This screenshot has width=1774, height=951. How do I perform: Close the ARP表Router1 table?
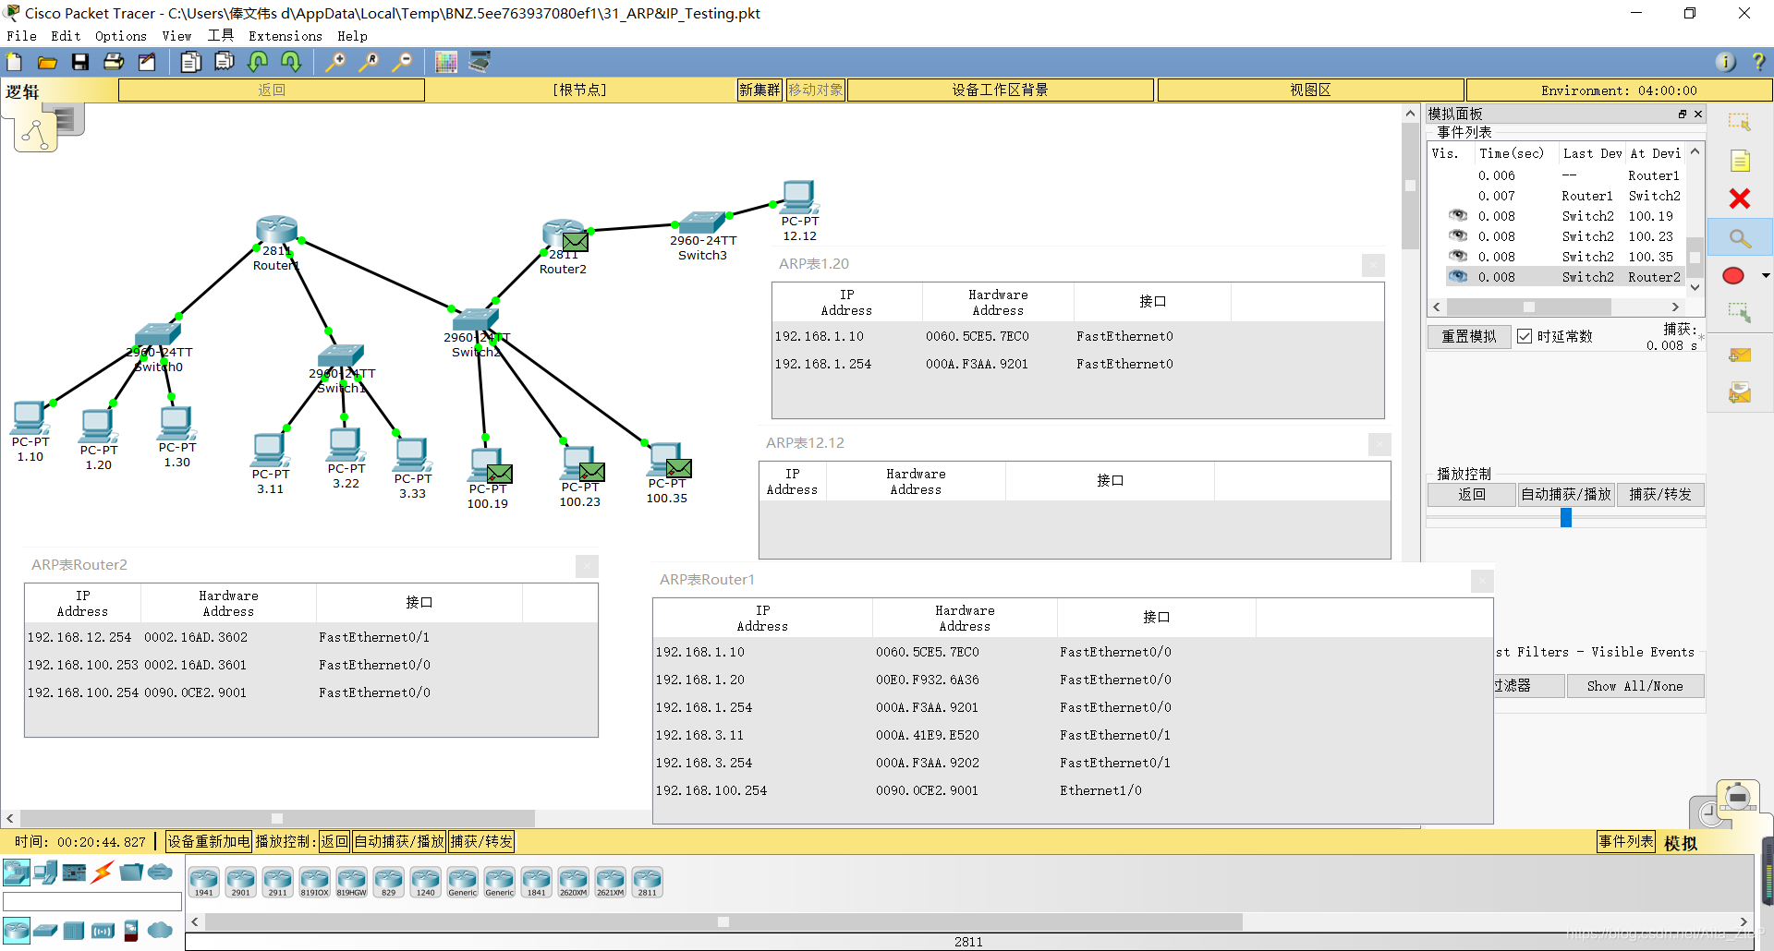(x=1482, y=581)
